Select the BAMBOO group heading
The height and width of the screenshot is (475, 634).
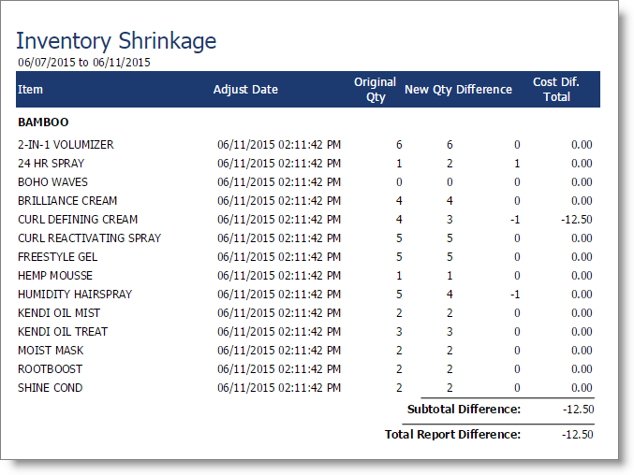pyautogui.click(x=43, y=122)
